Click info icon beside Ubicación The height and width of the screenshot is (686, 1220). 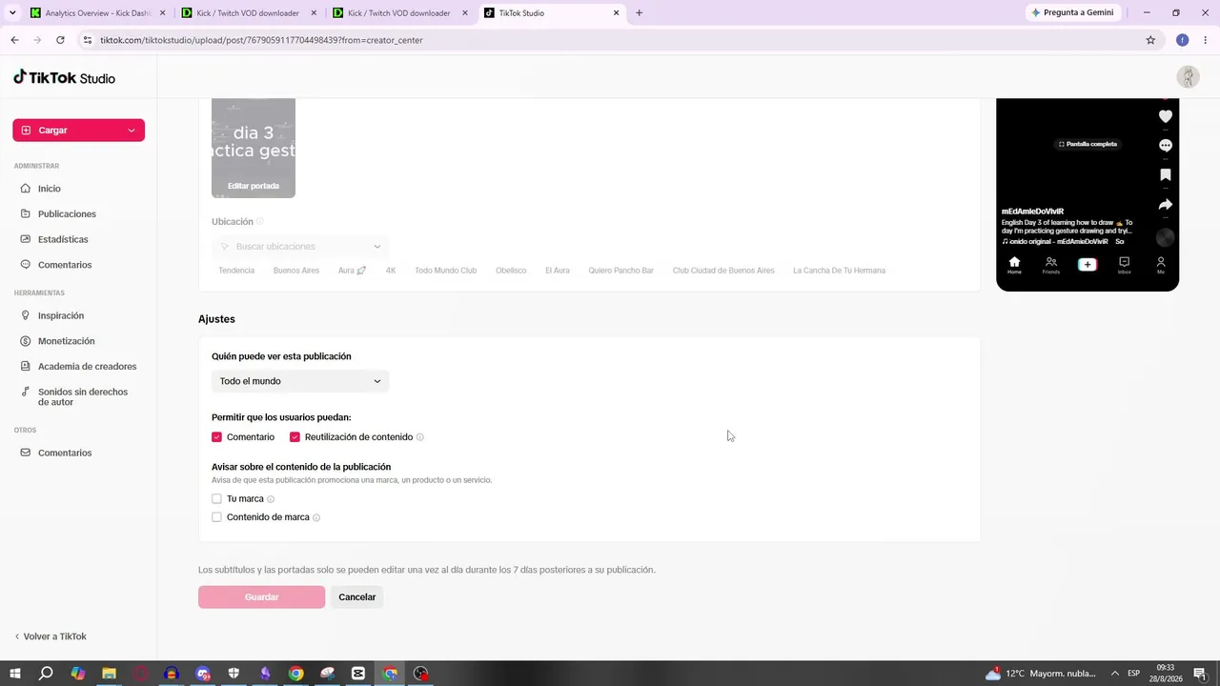click(260, 222)
